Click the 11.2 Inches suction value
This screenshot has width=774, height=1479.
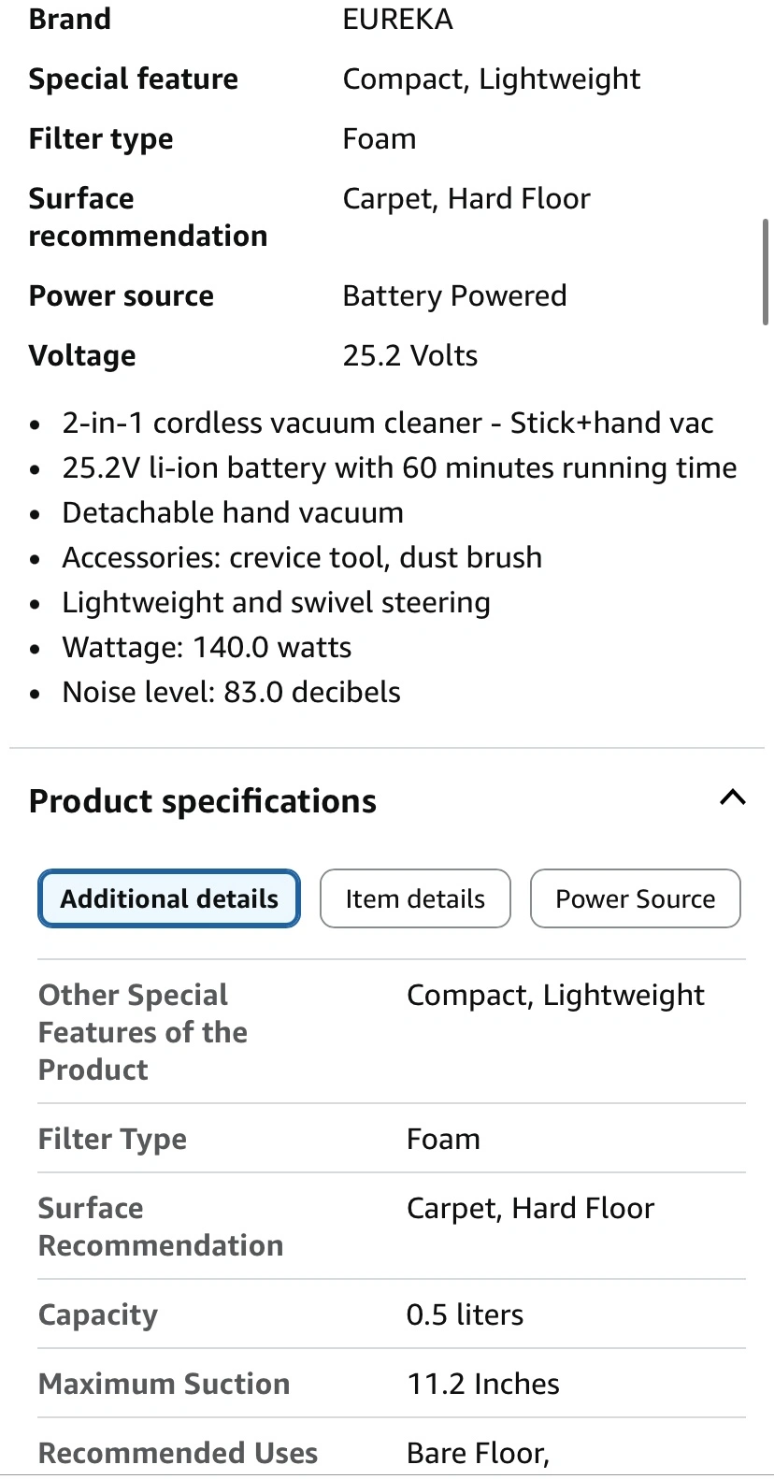tap(482, 1385)
